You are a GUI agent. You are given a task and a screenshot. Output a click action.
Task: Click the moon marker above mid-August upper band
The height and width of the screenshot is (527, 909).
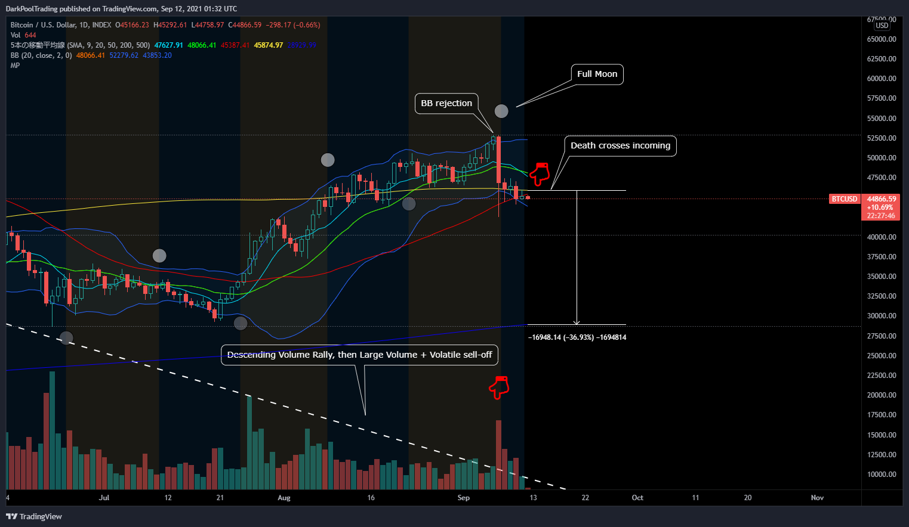coord(328,160)
